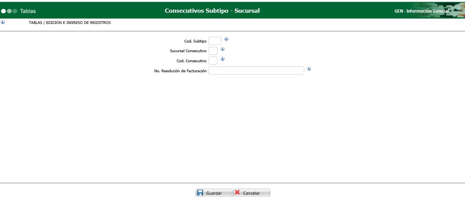Click the Consecutivos Subtipo - Sucursal title
Viewport: 465px width, 204px height.
[212, 11]
